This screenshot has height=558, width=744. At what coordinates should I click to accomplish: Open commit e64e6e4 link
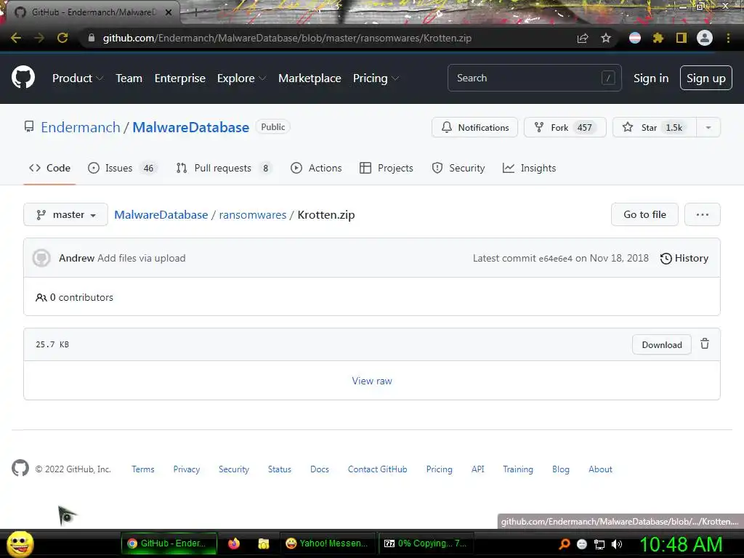coord(556,259)
